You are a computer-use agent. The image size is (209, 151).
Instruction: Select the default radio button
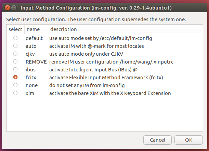coord(15,38)
